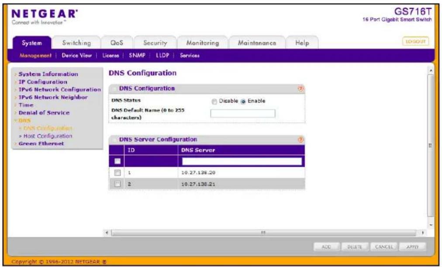
Task: Click the DNS Default Name input field
Action: 243,113
